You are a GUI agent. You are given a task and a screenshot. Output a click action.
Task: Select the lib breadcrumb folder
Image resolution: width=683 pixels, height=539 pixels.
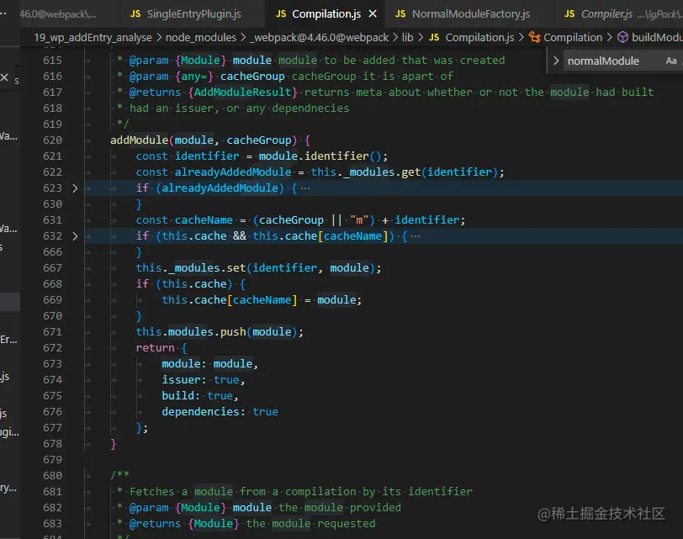pyautogui.click(x=407, y=38)
